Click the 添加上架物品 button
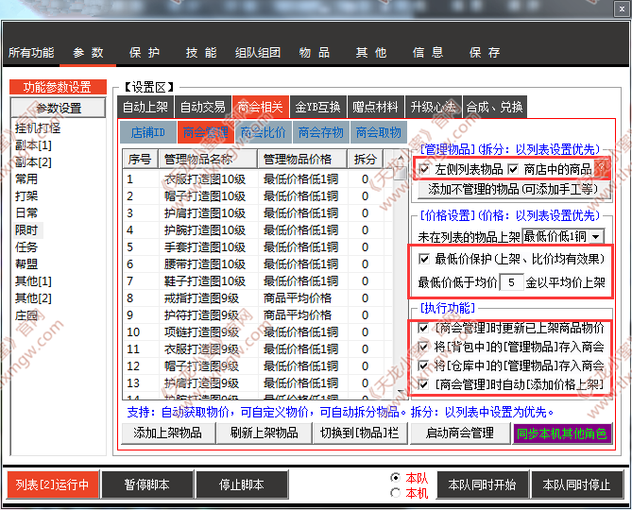 [168, 433]
